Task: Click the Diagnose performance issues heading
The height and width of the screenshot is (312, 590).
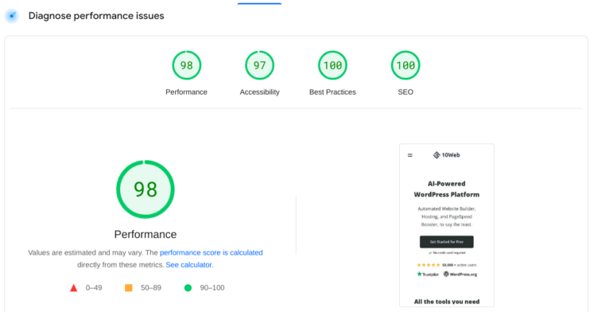Action: 96,16
